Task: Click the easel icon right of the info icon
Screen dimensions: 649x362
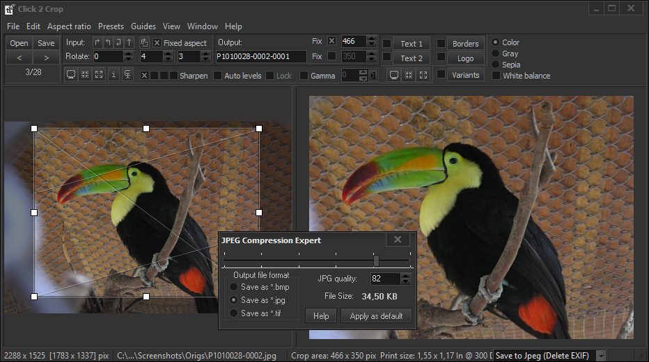Action: pos(127,75)
